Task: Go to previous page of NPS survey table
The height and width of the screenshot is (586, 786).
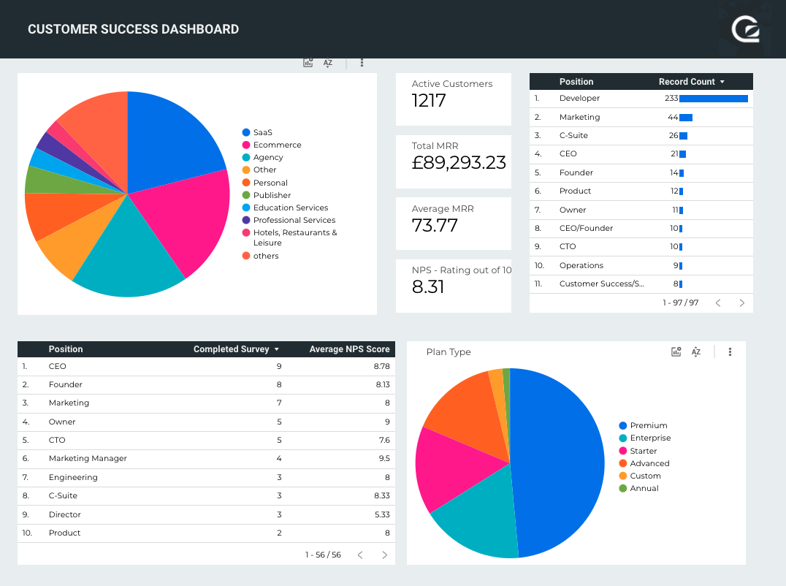Action: coord(360,555)
